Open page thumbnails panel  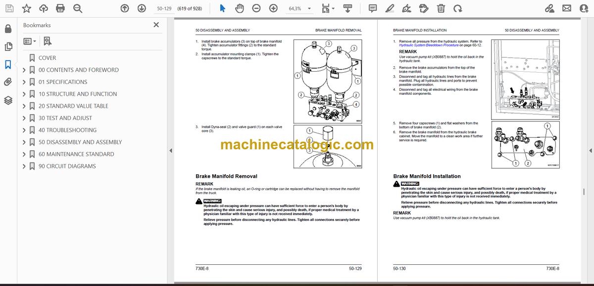tap(8, 46)
